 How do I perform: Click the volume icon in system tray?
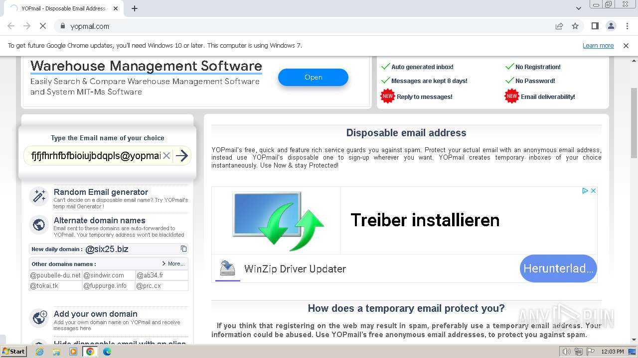tap(566, 352)
